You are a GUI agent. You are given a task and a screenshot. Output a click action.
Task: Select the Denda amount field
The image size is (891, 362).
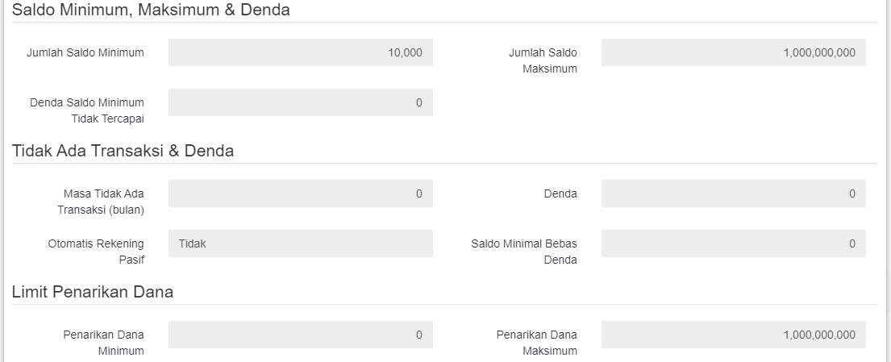(x=733, y=193)
